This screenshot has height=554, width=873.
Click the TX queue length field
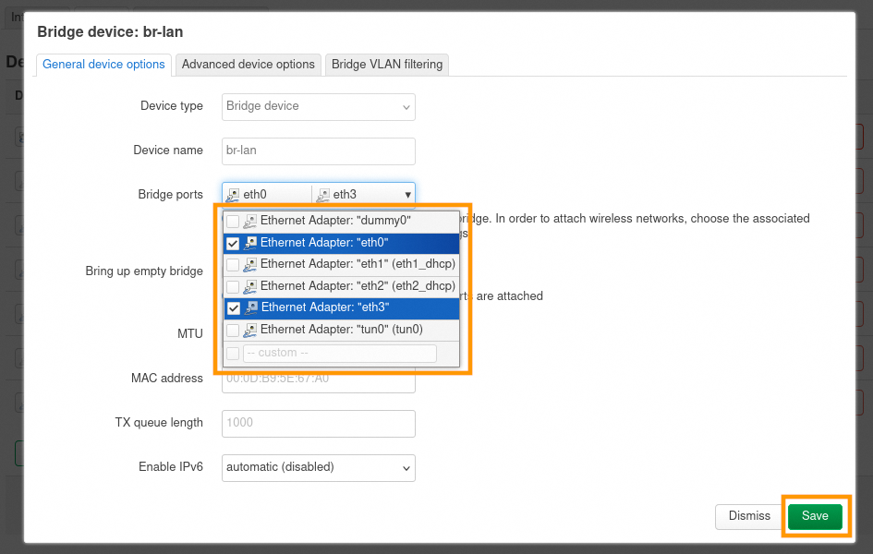click(319, 423)
